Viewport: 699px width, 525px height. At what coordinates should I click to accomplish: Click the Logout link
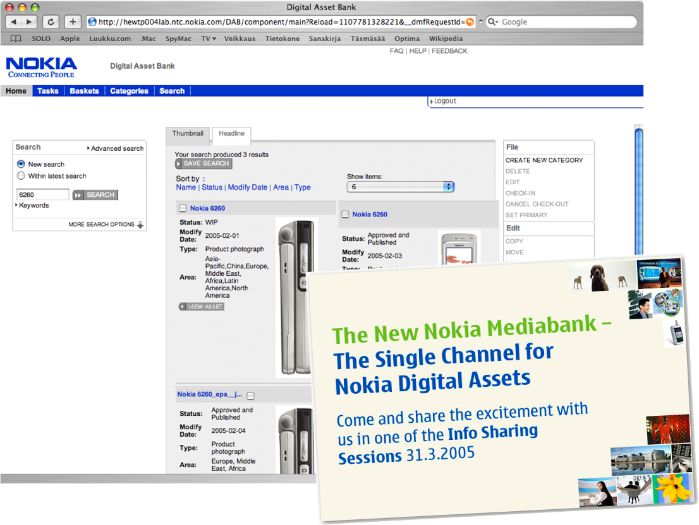445,101
